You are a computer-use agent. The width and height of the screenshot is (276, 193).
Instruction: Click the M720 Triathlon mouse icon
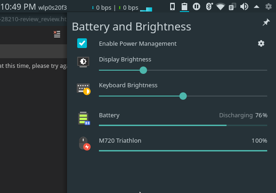85,144
